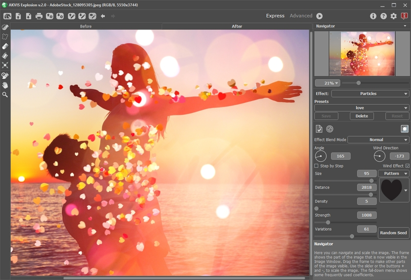Click the Print image icon

coord(39,16)
